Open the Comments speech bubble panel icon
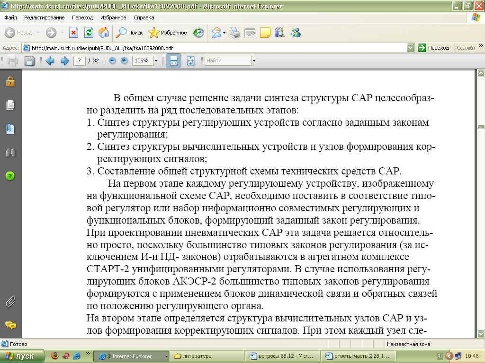The width and height of the screenshot is (485, 363). click(x=10, y=325)
